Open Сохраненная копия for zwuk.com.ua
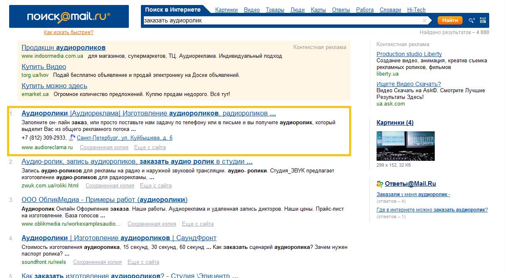The image size is (505, 278). point(110,186)
